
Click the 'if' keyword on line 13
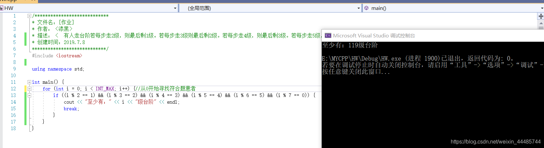pos(56,95)
